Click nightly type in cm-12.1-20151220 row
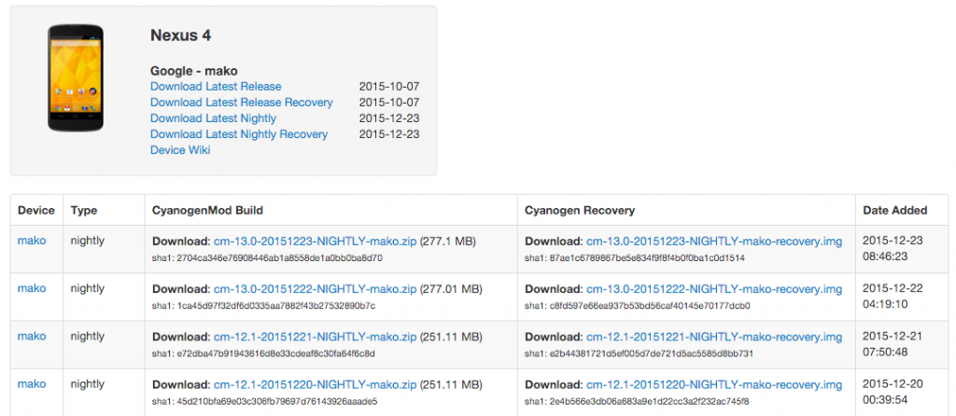Image resolution: width=956 pixels, height=416 pixels. tap(87, 384)
